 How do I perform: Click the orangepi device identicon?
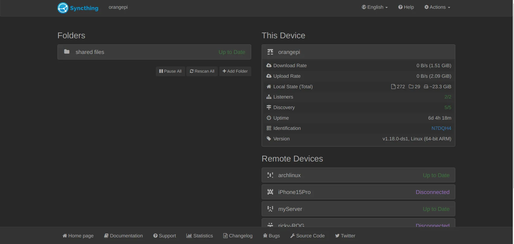(x=270, y=52)
